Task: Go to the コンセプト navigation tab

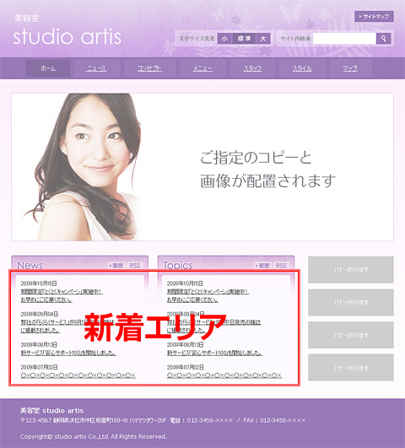Action: point(149,68)
